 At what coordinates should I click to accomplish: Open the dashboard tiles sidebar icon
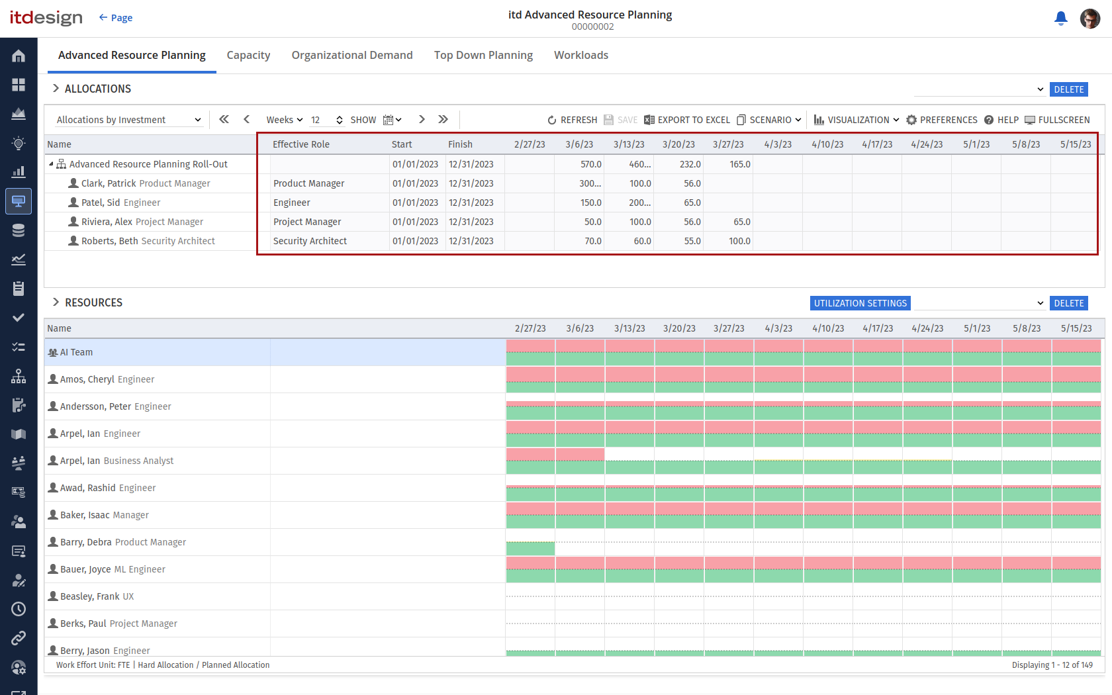(x=19, y=85)
